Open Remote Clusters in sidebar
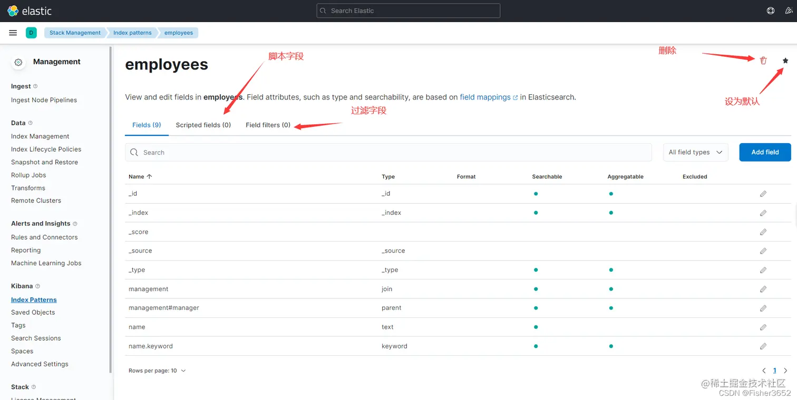 (36, 201)
